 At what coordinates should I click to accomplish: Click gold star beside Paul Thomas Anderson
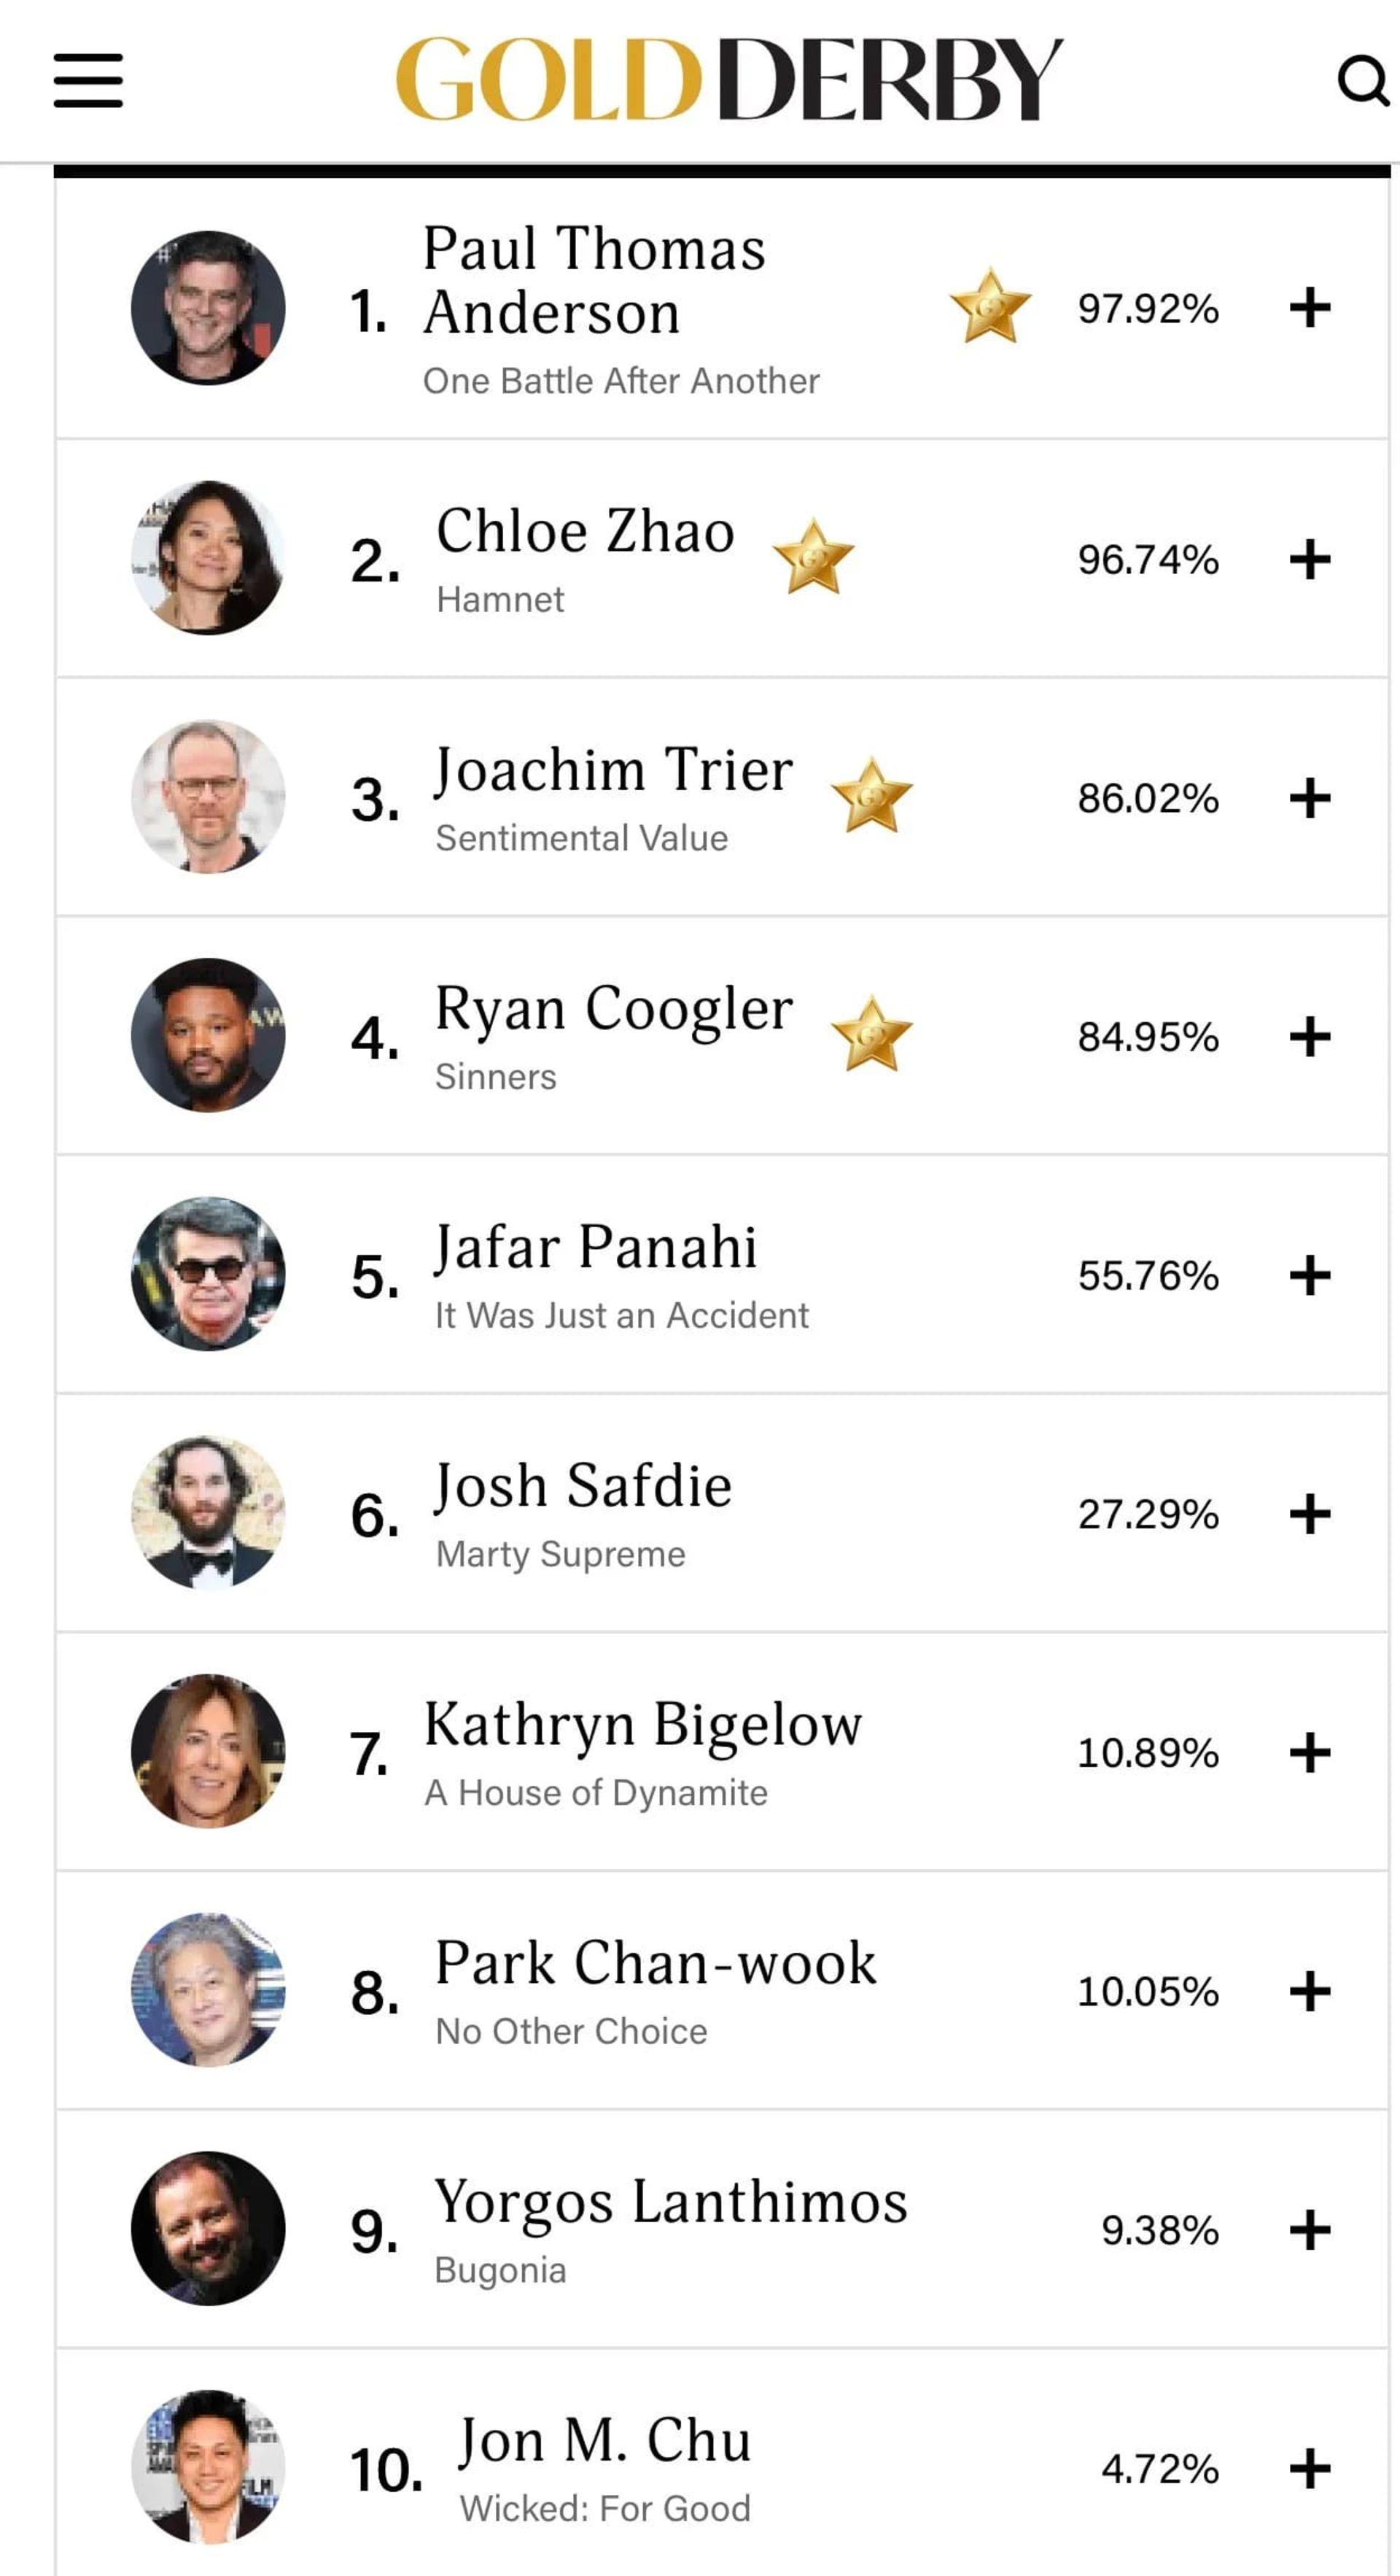989,307
